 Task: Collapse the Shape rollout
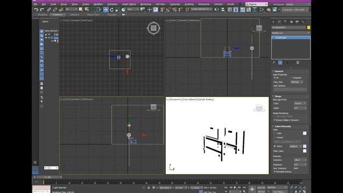pyautogui.click(x=278, y=96)
